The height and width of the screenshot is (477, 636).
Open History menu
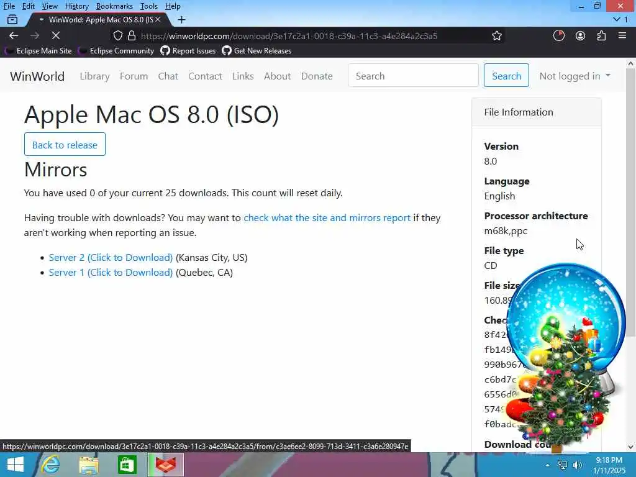pyautogui.click(x=76, y=6)
